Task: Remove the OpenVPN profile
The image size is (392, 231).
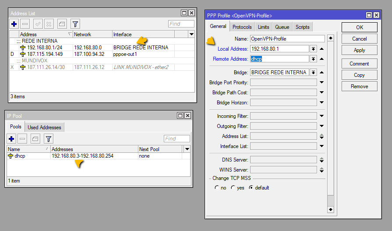Action: (360, 86)
